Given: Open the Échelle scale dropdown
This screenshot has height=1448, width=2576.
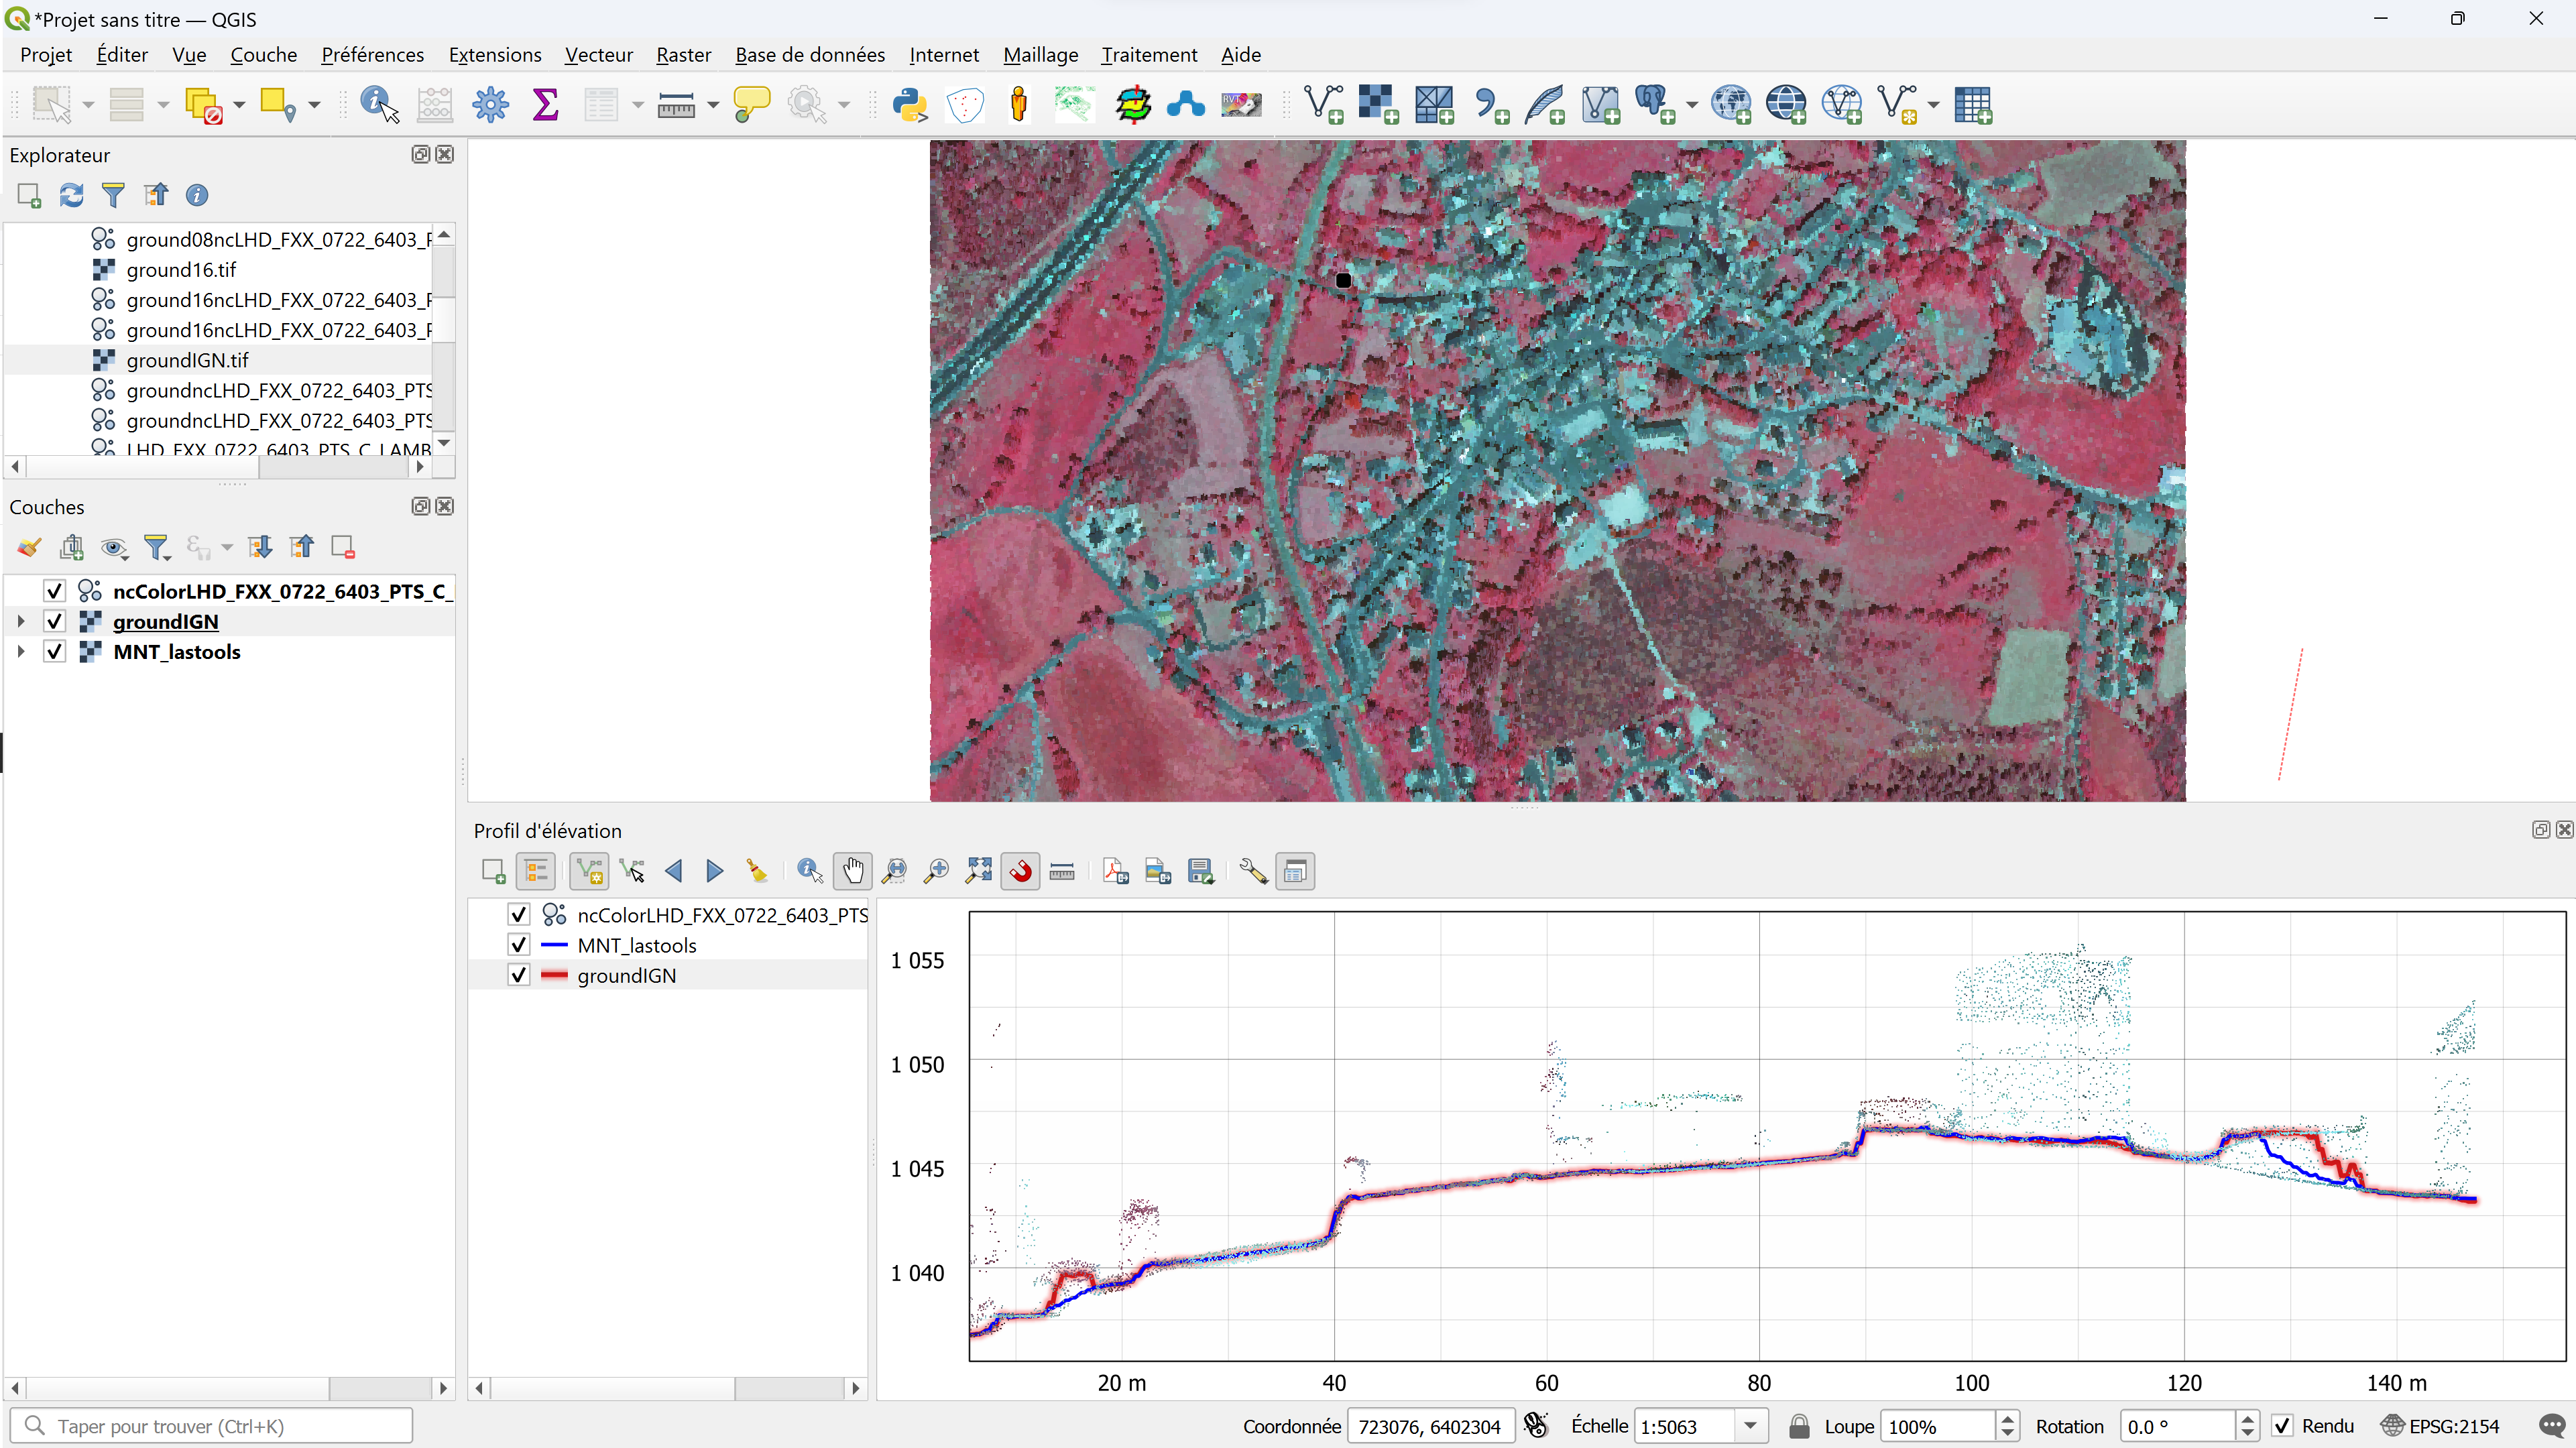Looking at the screenshot, I should tap(1750, 1426).
